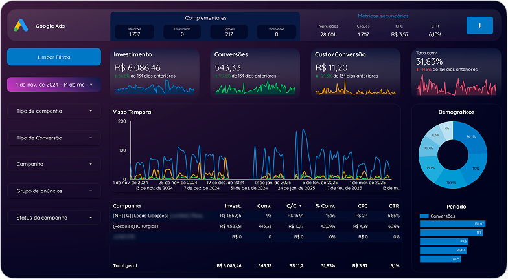The height and width of the screenshot is (279, 508).
Task: Click the Taxa conv. 31,83% scorecard
Action: [456, 72]
